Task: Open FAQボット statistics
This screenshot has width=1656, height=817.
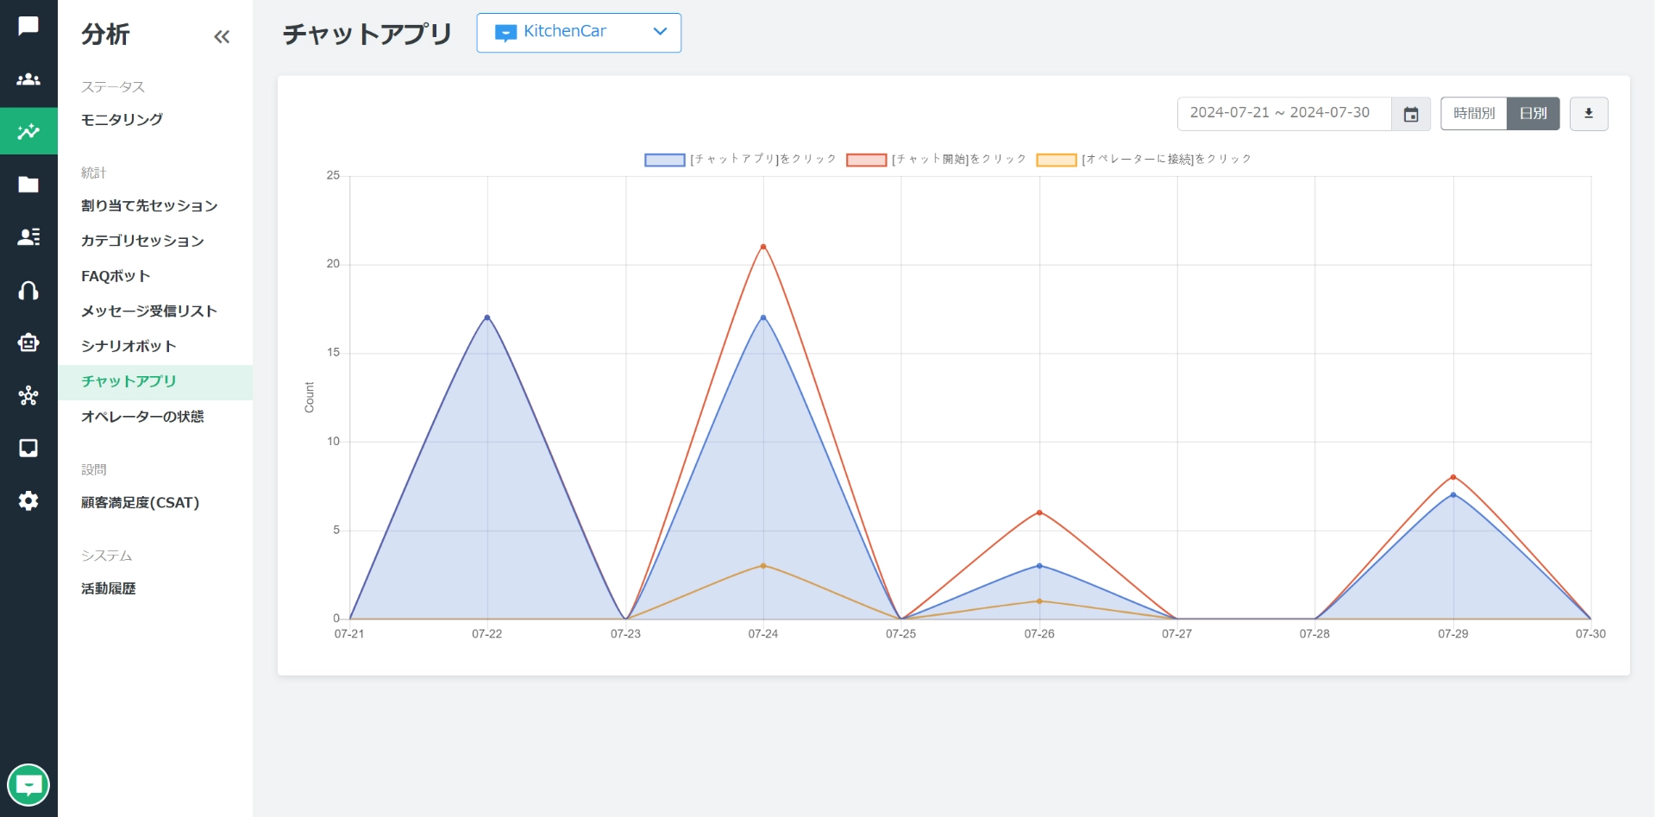Action: (116, 276)
